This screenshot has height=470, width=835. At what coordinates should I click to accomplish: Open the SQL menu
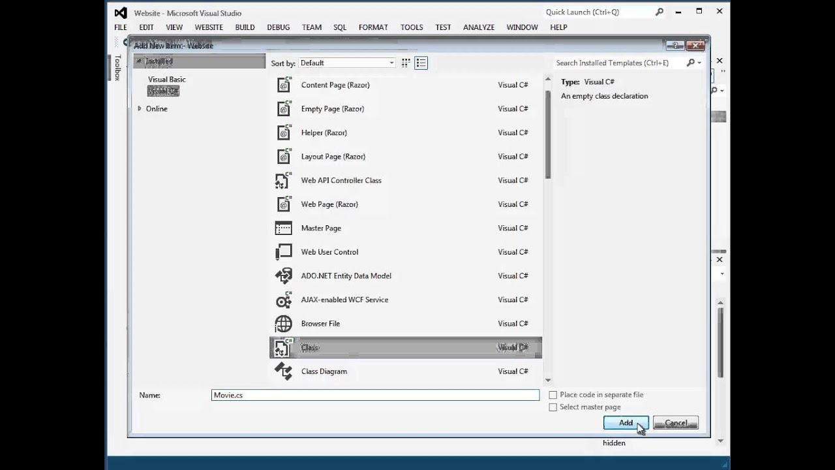point(340,27)
